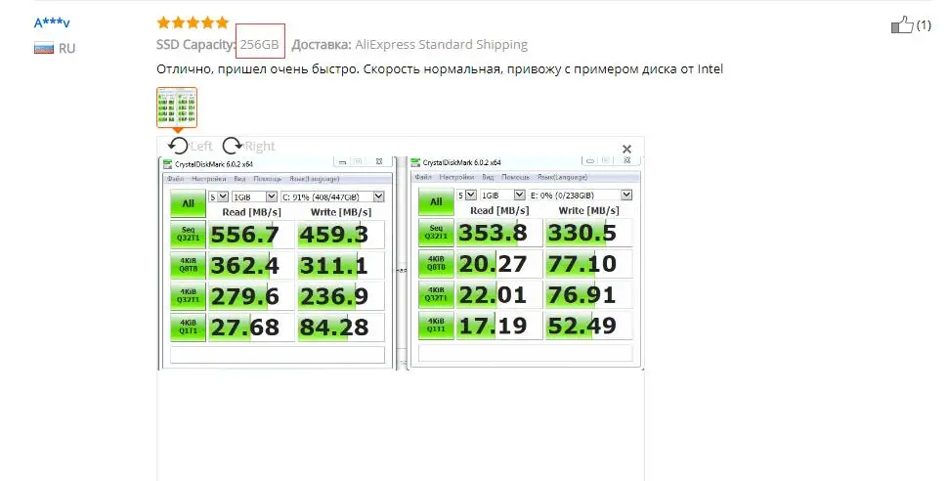
Task: Run 4KiB Q1T1 test in left window
Action: [188, 327]
